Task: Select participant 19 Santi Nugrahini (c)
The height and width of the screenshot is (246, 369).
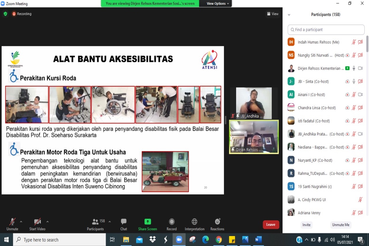Action: tap(326, 187)
